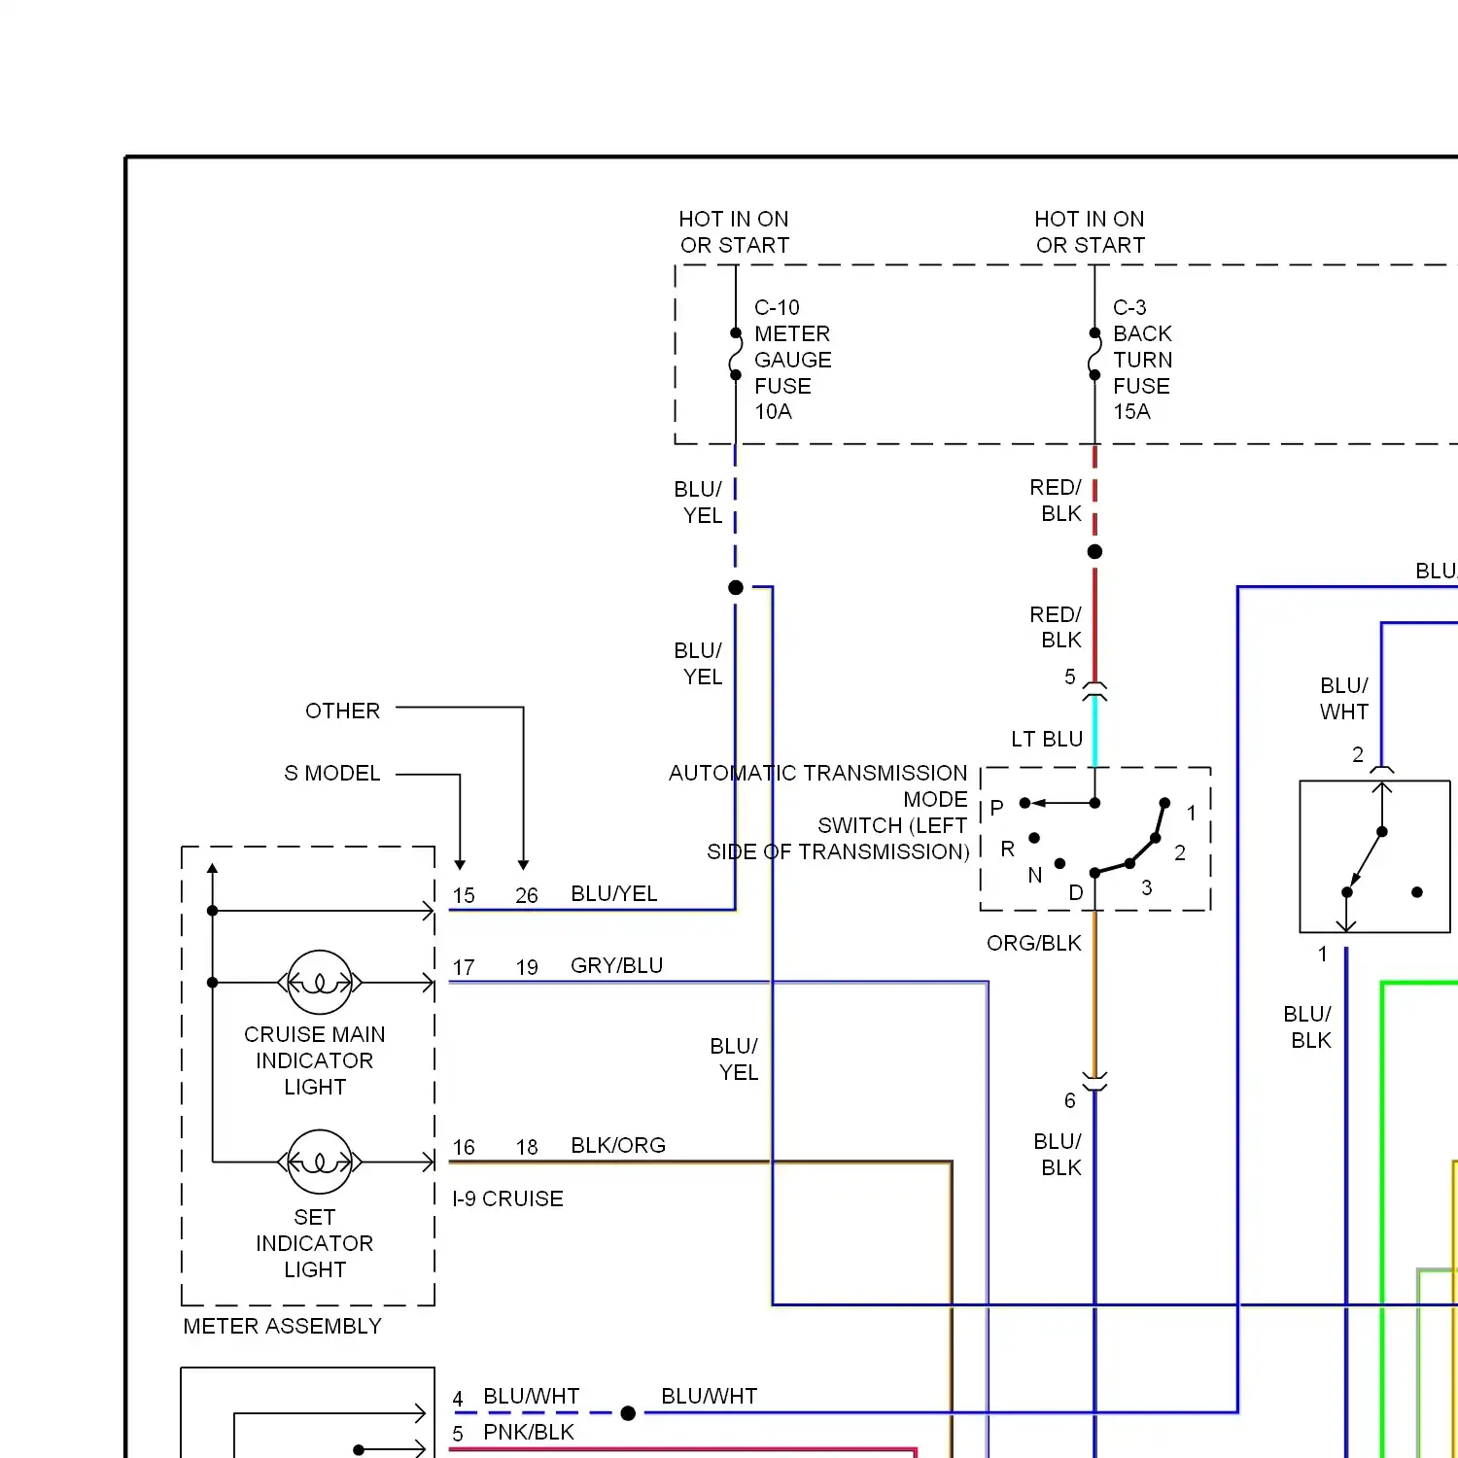Image resolution: width=1458 pixels, height=1458 pixels.
Task: Select the 'HOT IN ON OR START' label above C-10
Action: click(734, 232)
